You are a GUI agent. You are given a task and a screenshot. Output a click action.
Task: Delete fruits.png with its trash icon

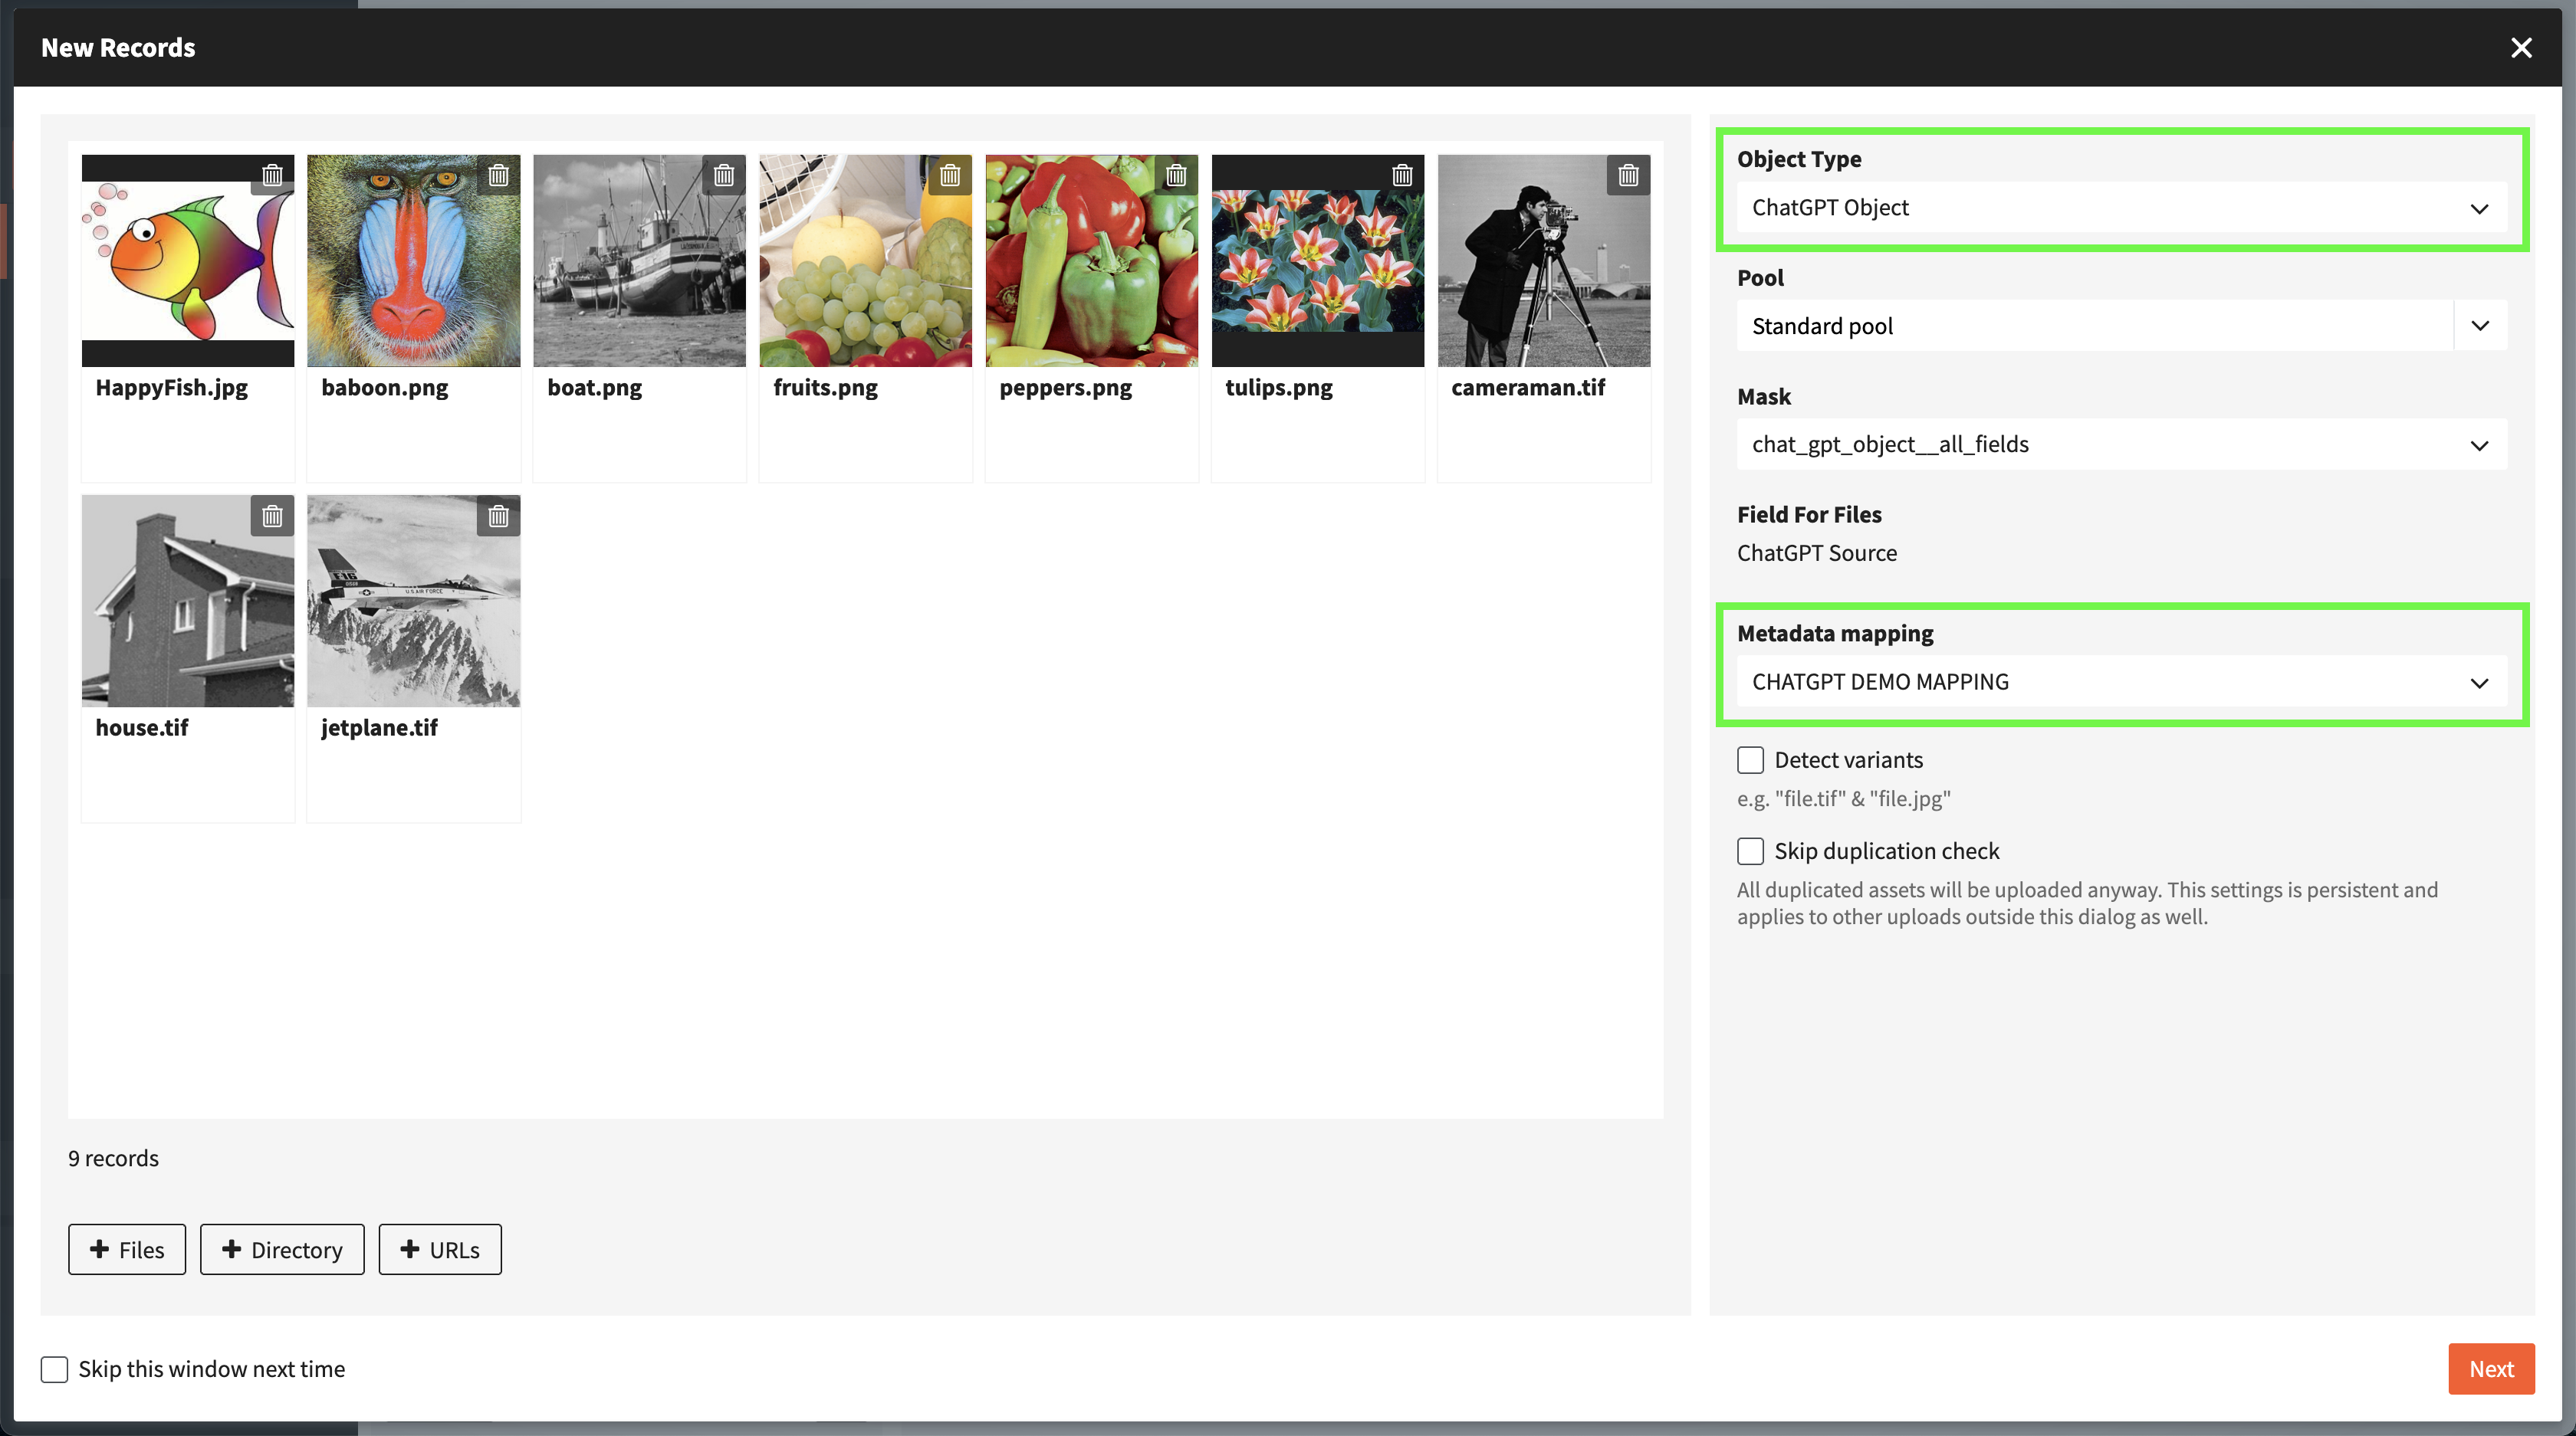click(x=950, y=175)
